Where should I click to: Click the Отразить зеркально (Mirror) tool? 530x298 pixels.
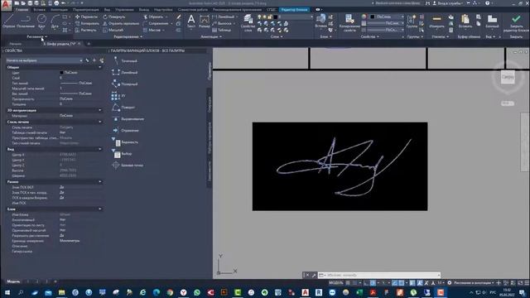(121, 23)
